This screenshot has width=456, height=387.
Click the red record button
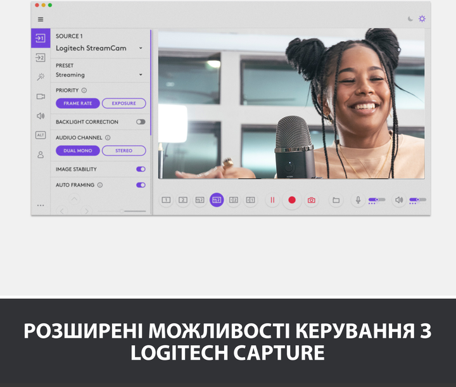point(292,200)
